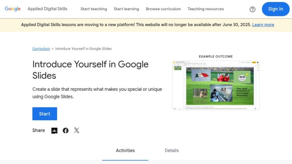
Task: Open Browse curriculum menu item
Action: coord(163,9)
